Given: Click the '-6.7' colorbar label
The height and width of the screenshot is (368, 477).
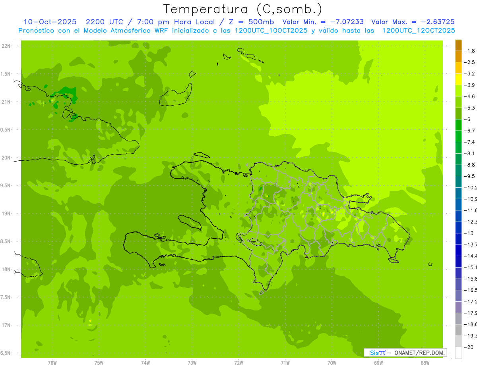Looking at the screenshot, I should tap(470, 131).
